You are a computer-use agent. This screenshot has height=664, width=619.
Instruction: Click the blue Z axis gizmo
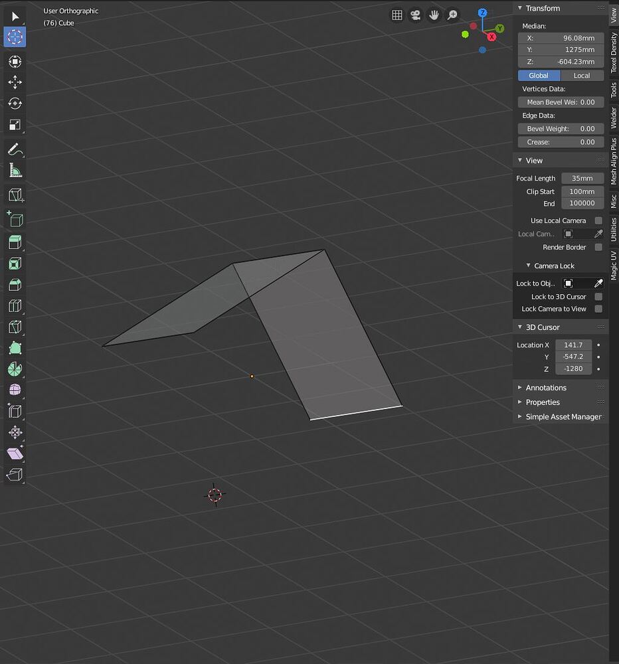tap(482, 13)
